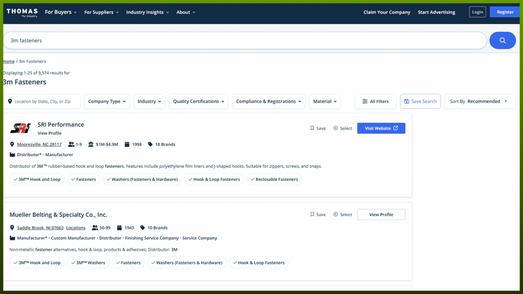Toggle SRI Performance's Hook & Loop Fasteners tag
Image resolution: width=523 pixels, height=294 pixels.
point(214,179)
